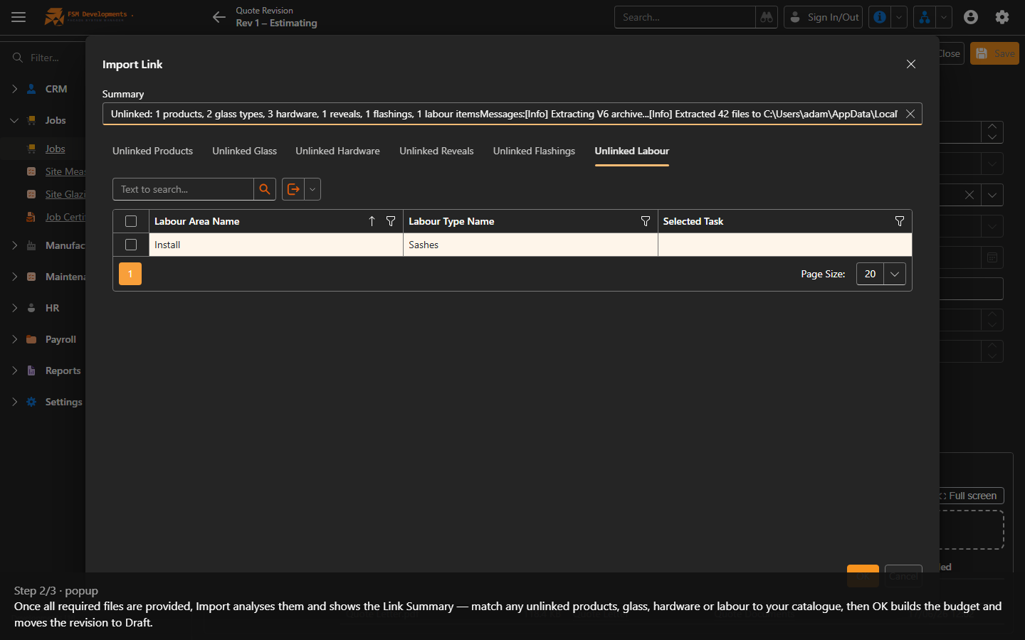Click the Text to search field
The height and width of the screenshot is (640, 1025).
pos(183,189)
